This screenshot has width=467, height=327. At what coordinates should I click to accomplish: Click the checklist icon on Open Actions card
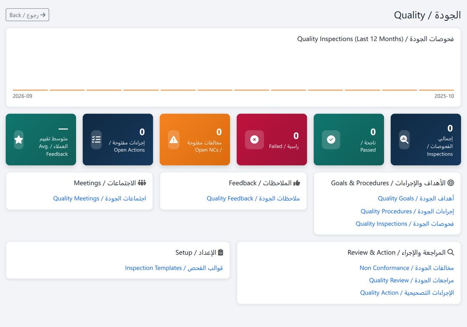coord(96,139)
